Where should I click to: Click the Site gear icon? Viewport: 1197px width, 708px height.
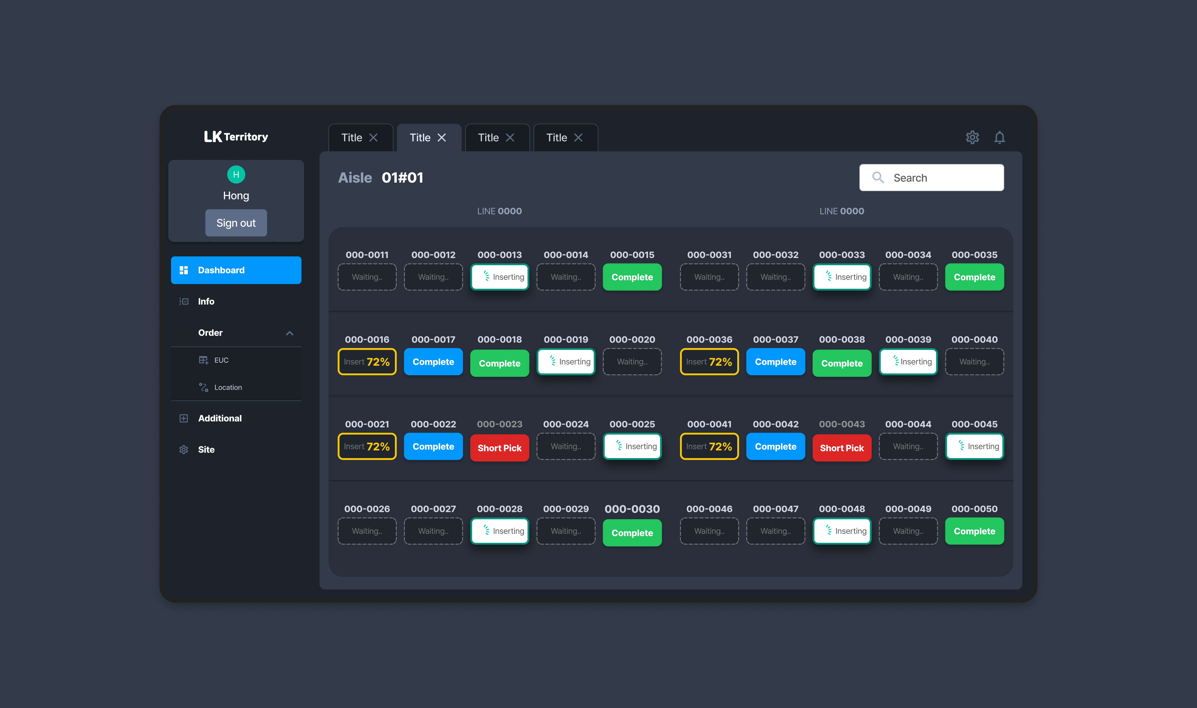[x=183, y=449]
